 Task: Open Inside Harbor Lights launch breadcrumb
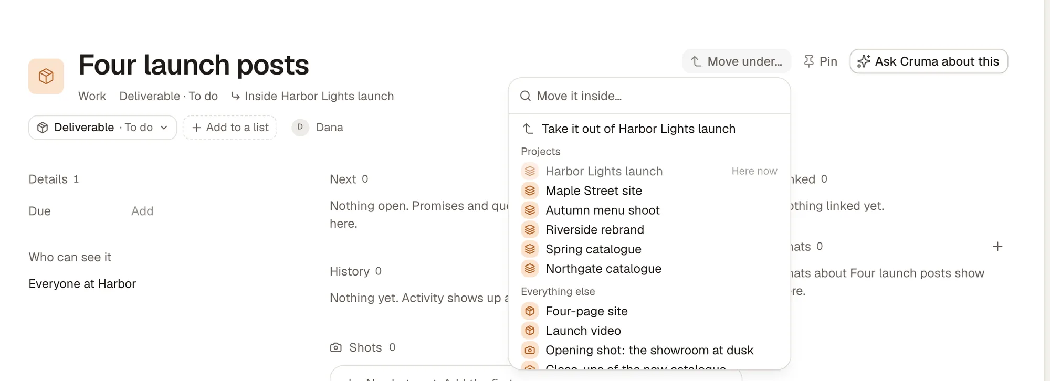(312, 96)
